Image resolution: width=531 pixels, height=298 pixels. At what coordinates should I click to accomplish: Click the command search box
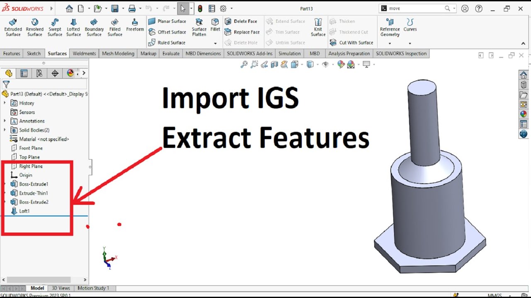click(417, 8)
